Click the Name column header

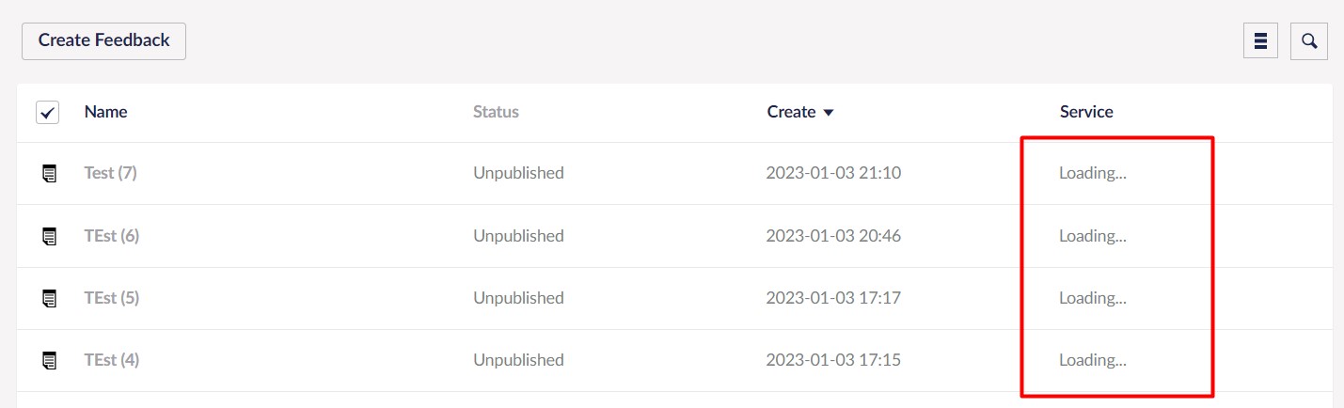(105, 112)
